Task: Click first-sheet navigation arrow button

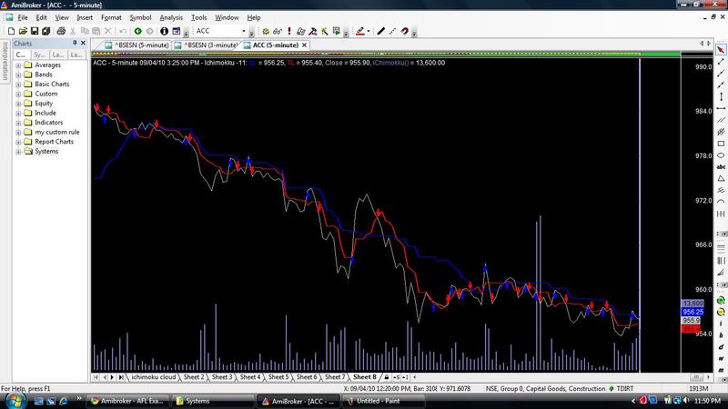Action: pyautogui.click(x=96, y=377)
